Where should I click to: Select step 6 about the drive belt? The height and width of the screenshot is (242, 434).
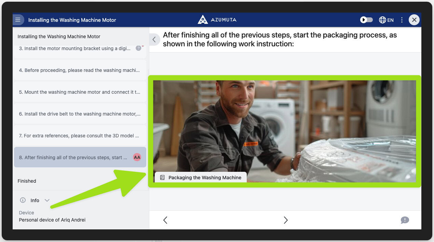coord(80,114)
